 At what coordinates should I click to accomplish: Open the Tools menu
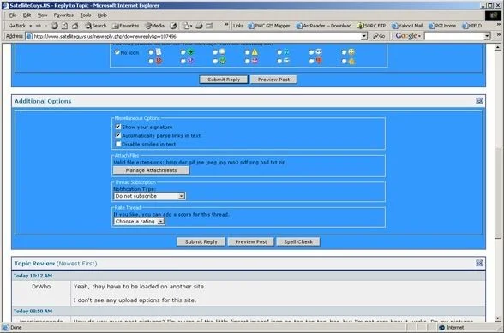[86, 15]
